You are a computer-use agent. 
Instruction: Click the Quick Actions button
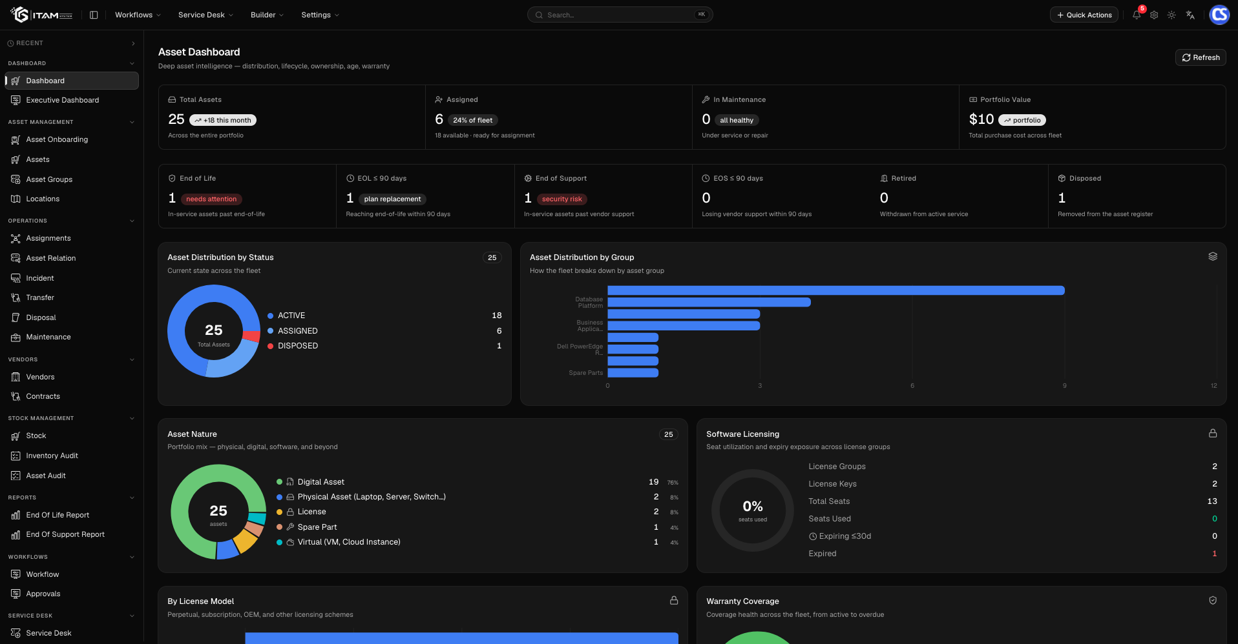[1084, 15]
